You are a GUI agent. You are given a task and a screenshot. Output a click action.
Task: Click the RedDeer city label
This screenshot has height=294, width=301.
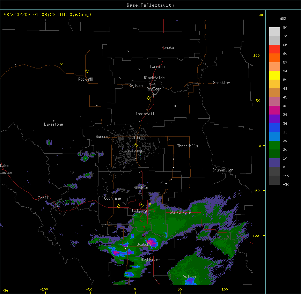[x=154, y=89]
